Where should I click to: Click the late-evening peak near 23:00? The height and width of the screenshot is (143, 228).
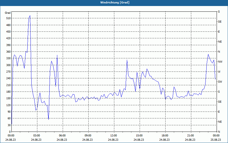tap(208, 54)
